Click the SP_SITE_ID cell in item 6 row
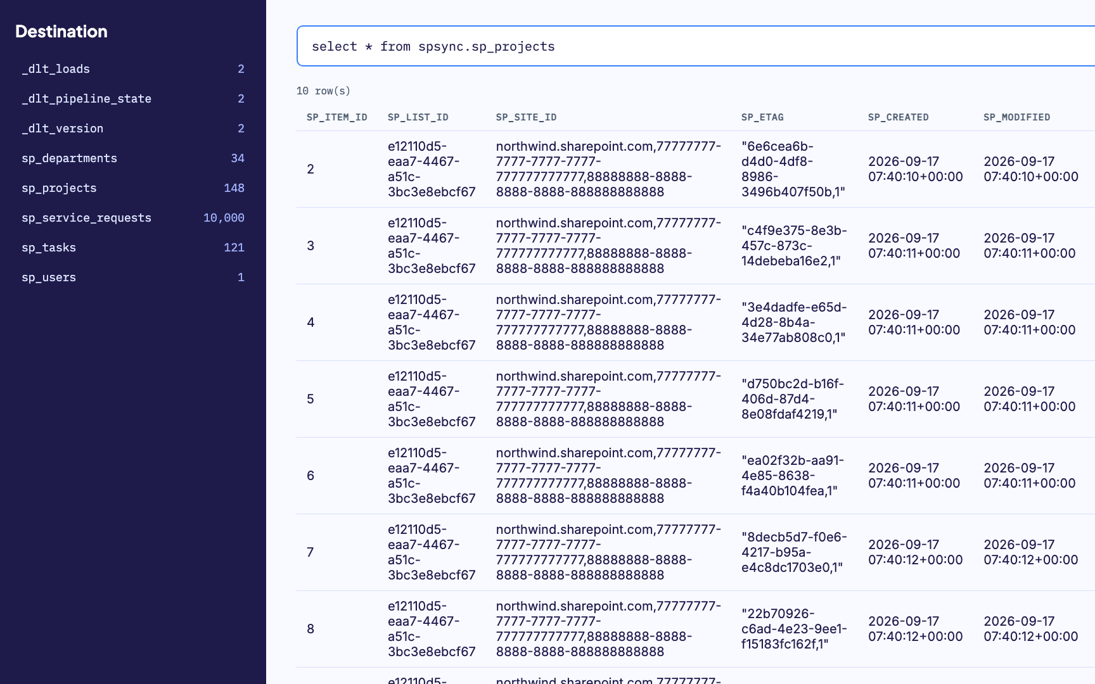This screenshot has width=1095, height=684. click(x=608, y=476)
